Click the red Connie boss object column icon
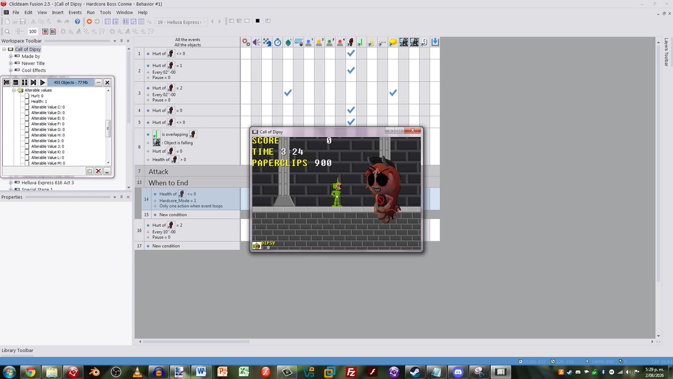 351,42
